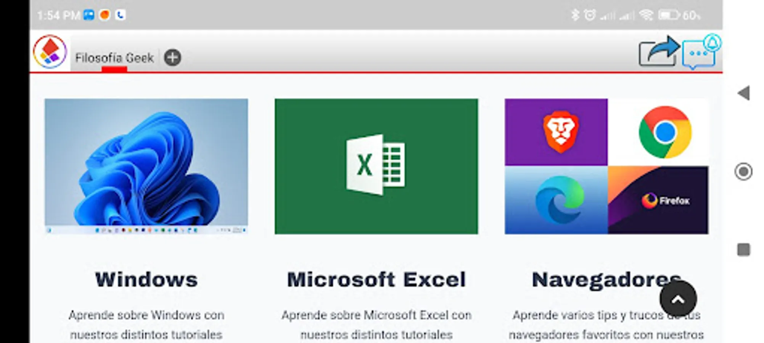
Task: Tap the battery status icon
Action: pos(669,15)
